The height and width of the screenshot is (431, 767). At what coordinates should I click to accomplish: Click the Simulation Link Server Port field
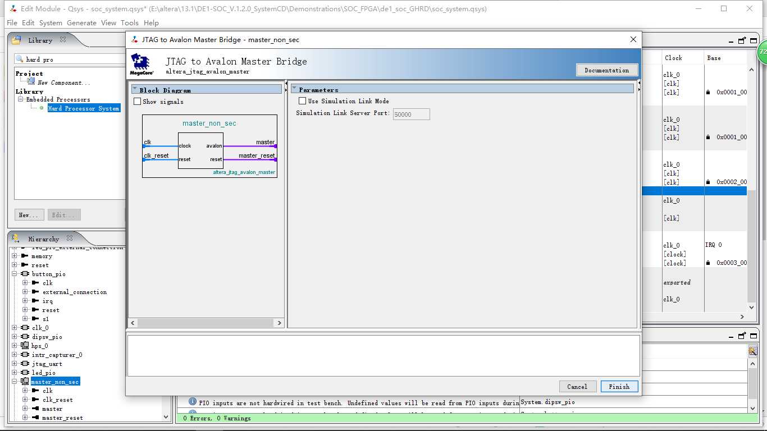point(411,114)
